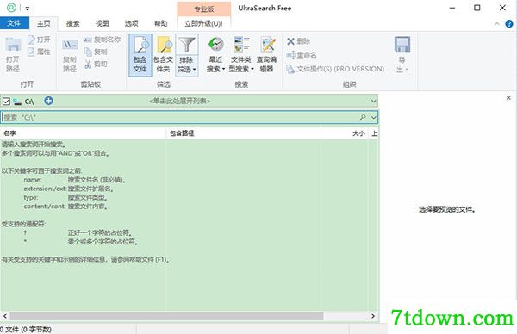The image size is (517, 334).
Task: Select 复制名称 in clipboard group
Action: tap(102, 40)
